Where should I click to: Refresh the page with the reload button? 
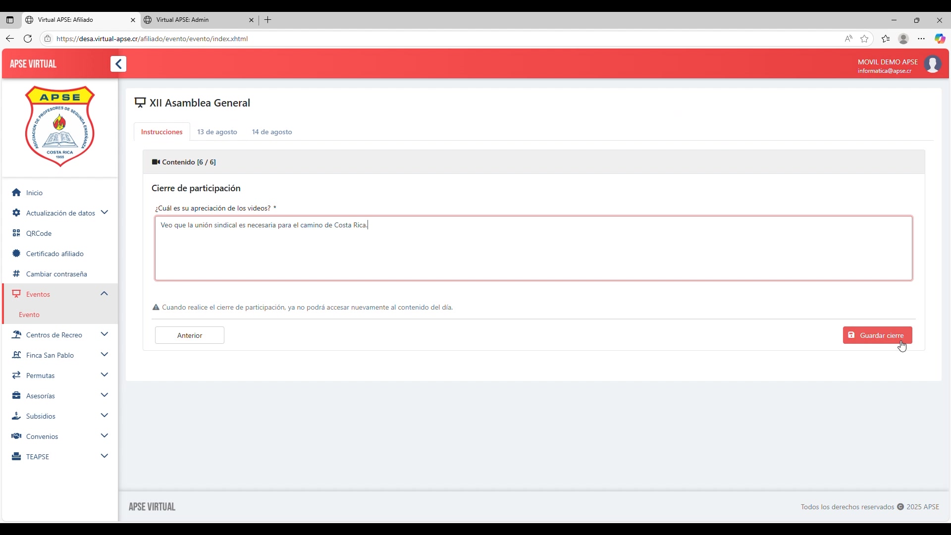tap(28, 39)
